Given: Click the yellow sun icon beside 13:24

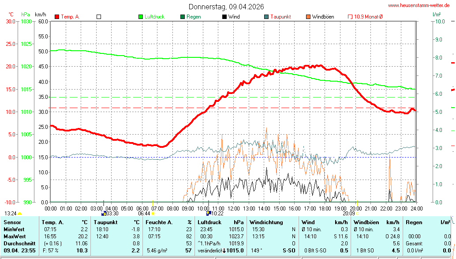Looking at the screenshot, I should (20, 214).
